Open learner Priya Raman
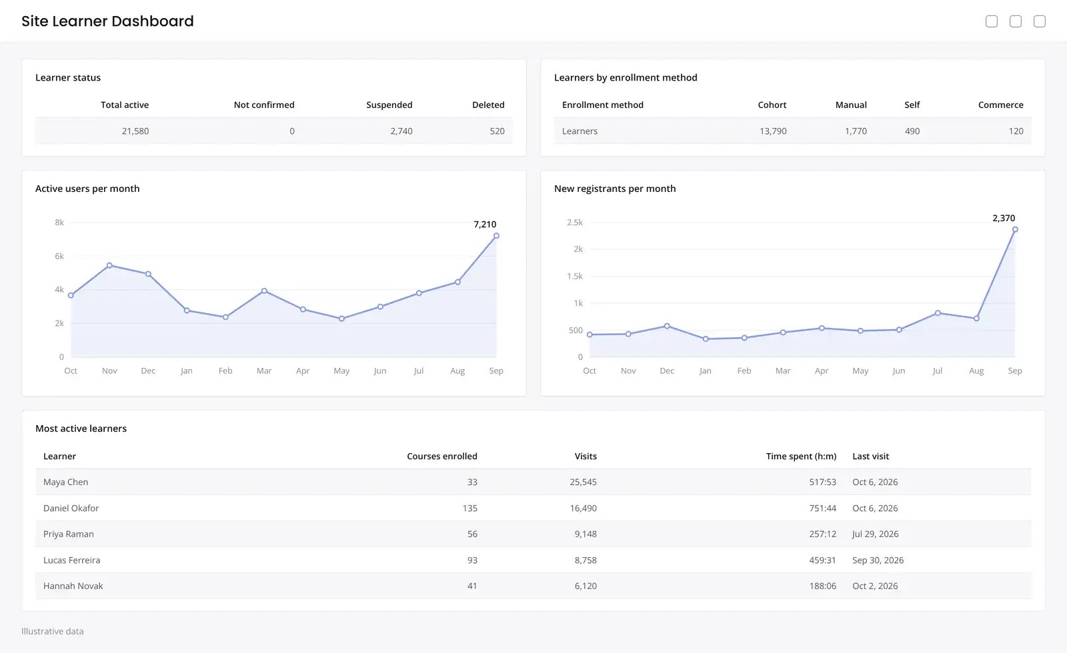This screenshot has height=653, width=1067. (x=68, y=534)
